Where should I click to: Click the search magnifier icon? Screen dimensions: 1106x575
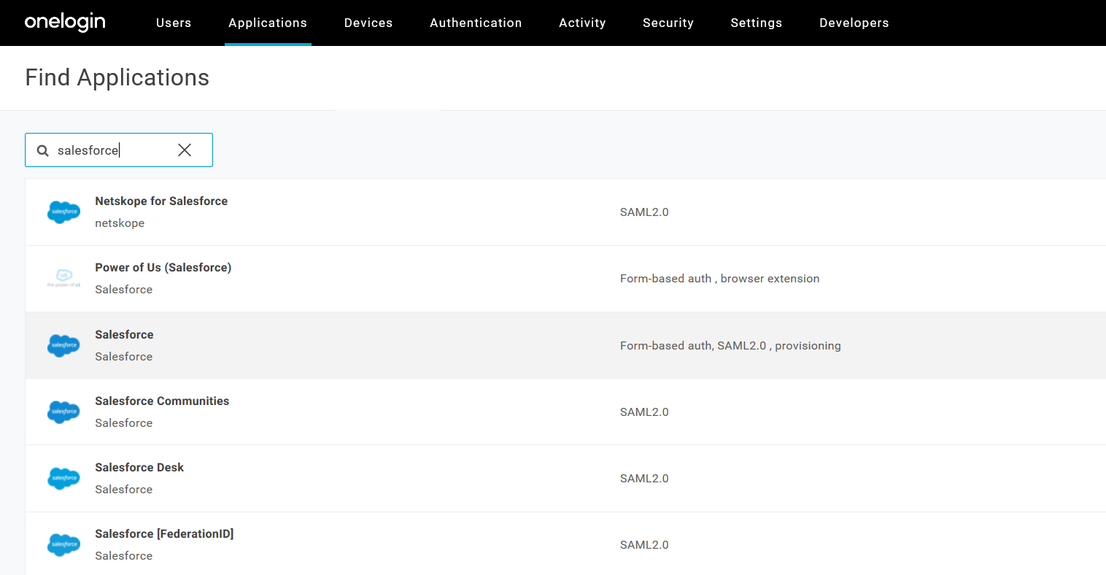tap(43, 150)
